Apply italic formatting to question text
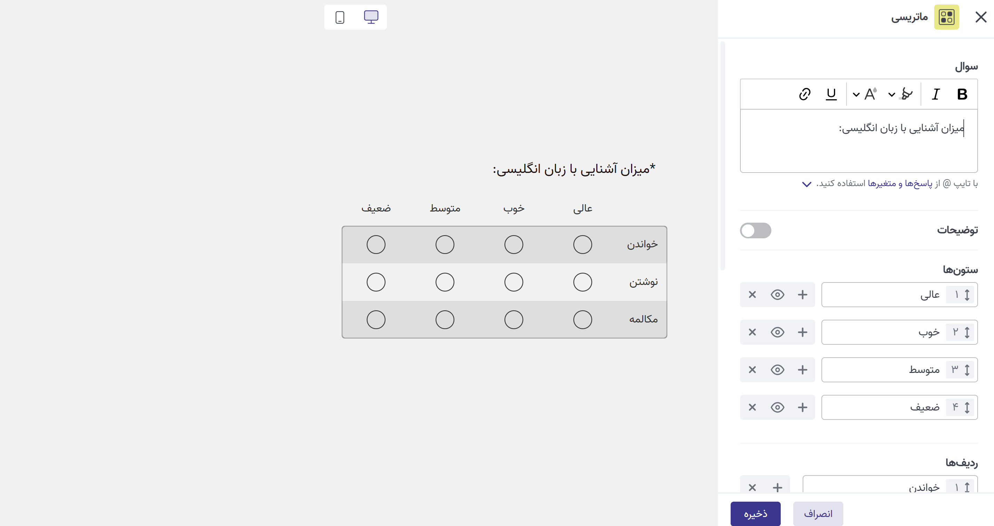994x526 pixels. (x=935, y=94)
